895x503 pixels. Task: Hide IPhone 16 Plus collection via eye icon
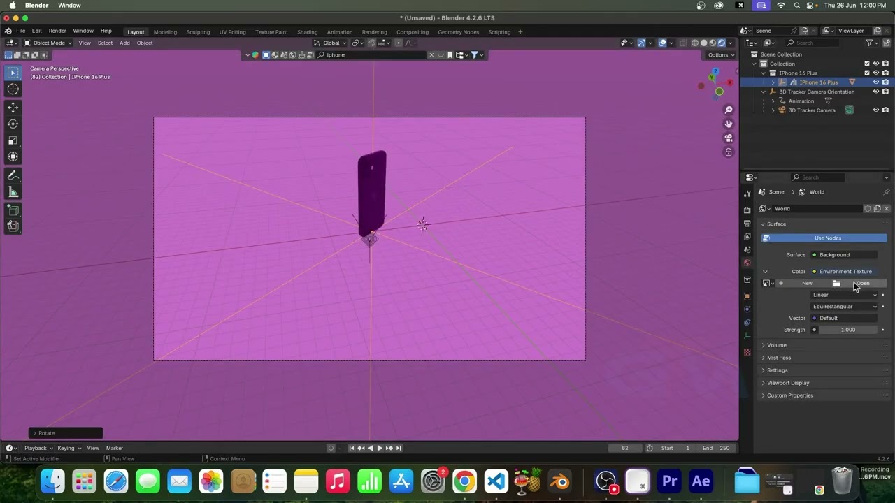(875, 73)
